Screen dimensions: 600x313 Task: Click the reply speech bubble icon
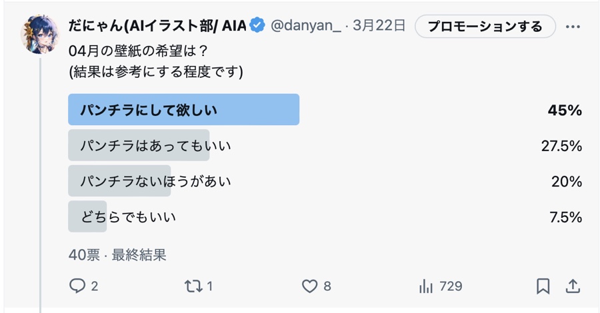click(x=78, y=286)
